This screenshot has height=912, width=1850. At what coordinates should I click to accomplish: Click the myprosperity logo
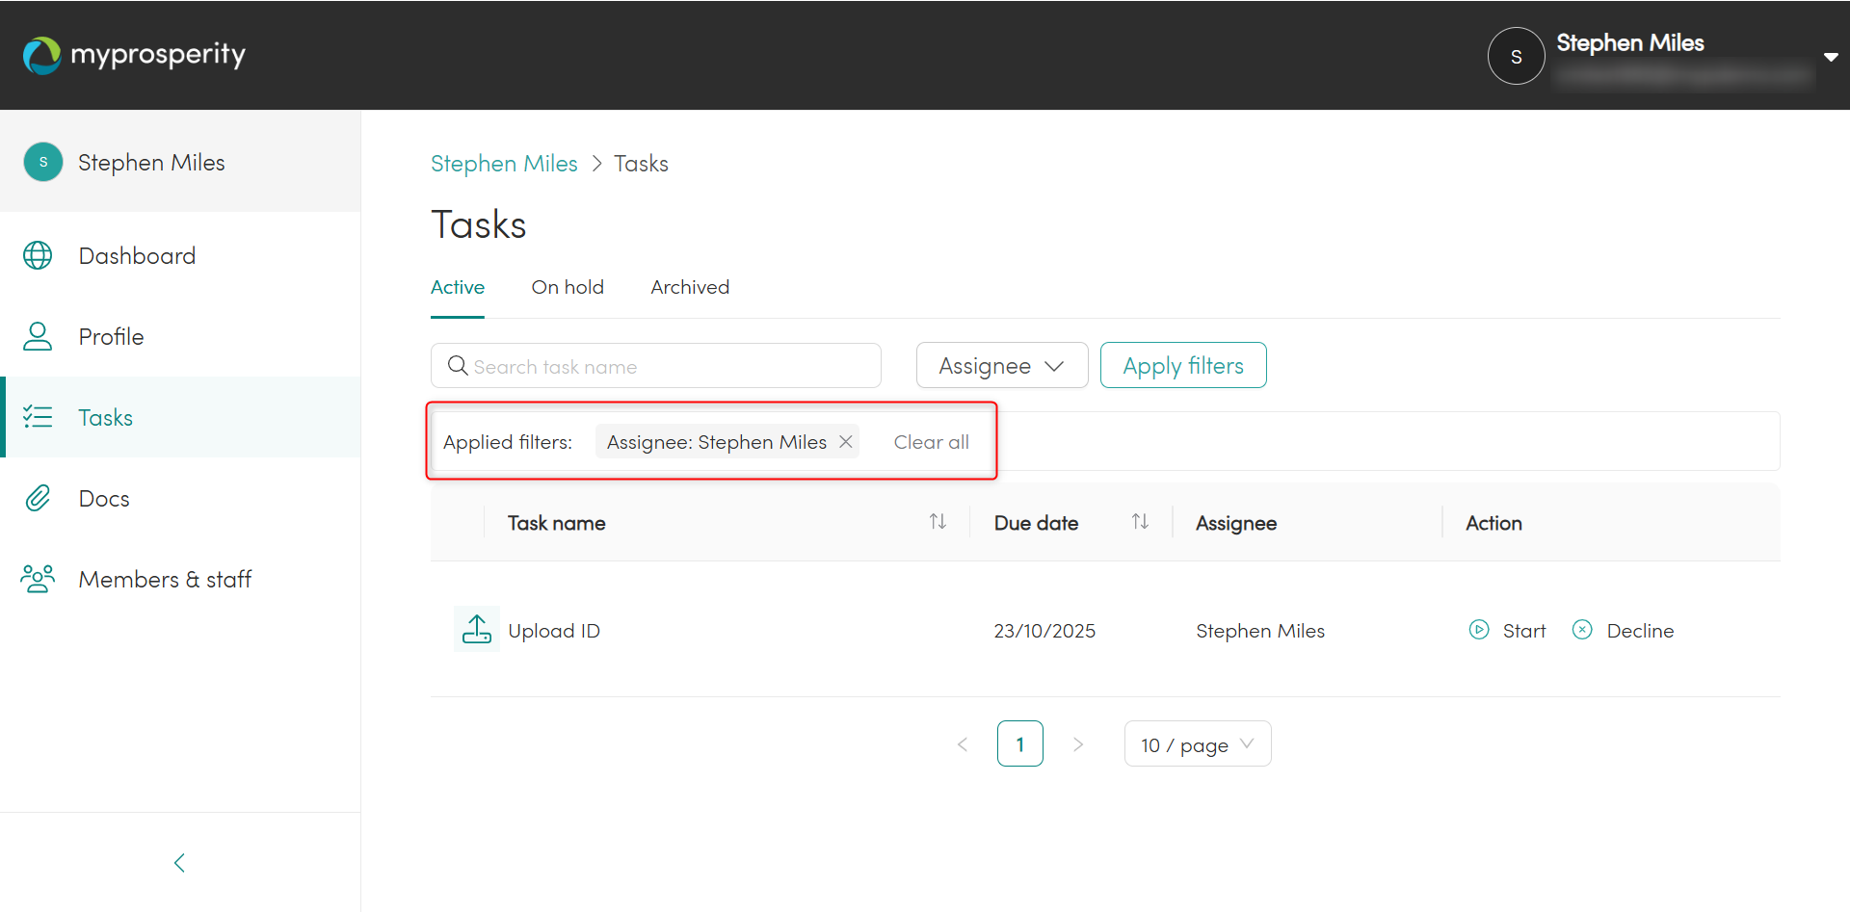point(134,55)
